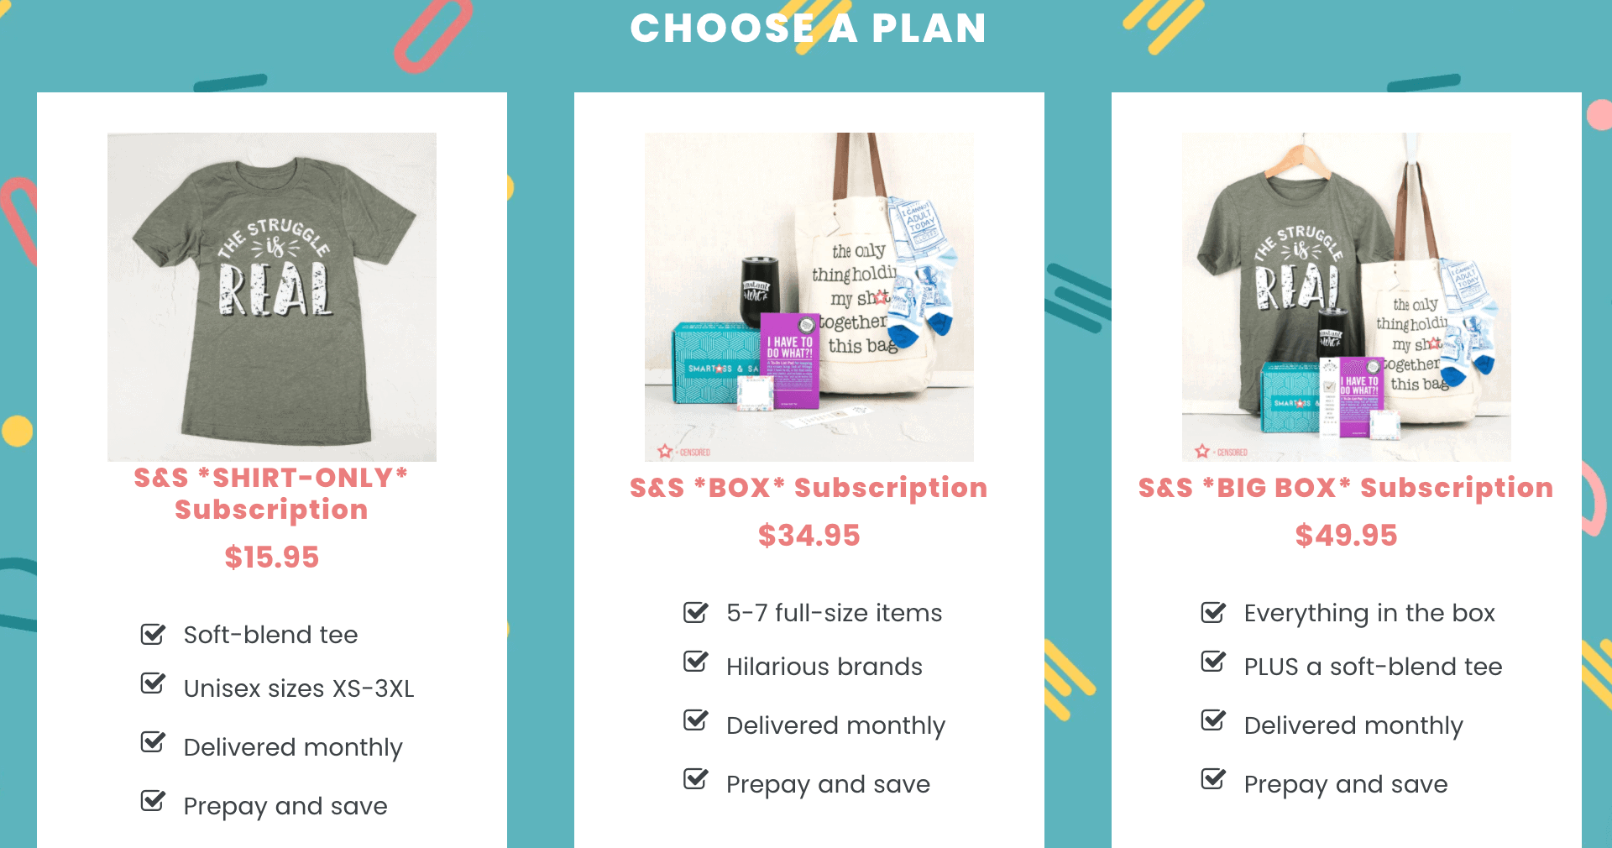This screenshot has height=848, width=1612.
Task: Click check icon beside Everything in the box
Action: (1214, 612)
